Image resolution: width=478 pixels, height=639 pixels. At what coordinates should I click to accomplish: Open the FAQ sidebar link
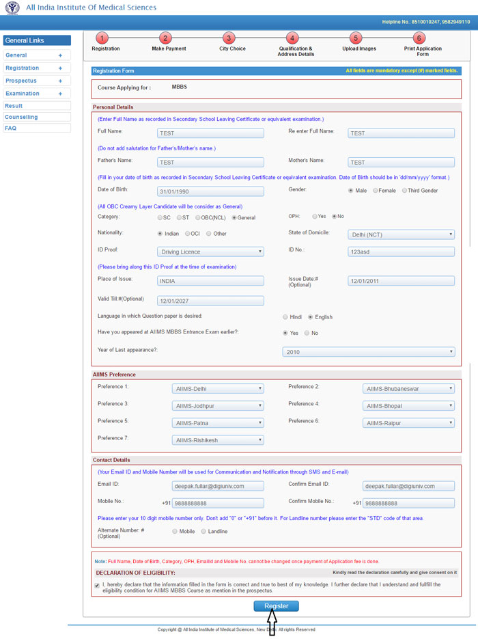coord(37,128)
